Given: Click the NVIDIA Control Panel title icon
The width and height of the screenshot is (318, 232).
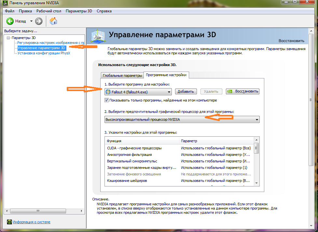Looking at the screenshot, I should [x=6, y=3].
